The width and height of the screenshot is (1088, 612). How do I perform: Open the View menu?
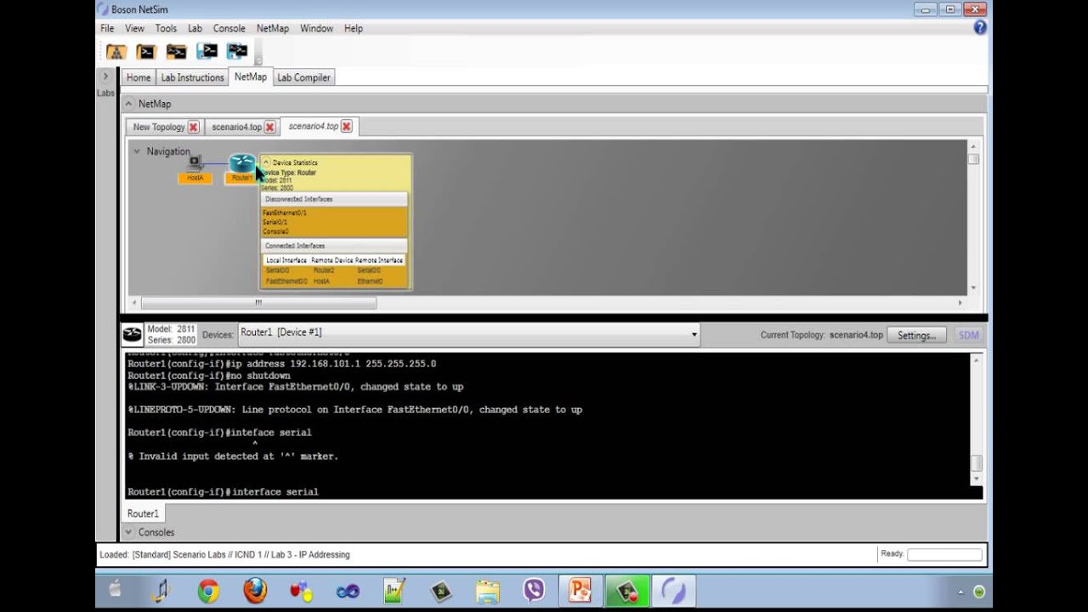[x=134, y=28]
